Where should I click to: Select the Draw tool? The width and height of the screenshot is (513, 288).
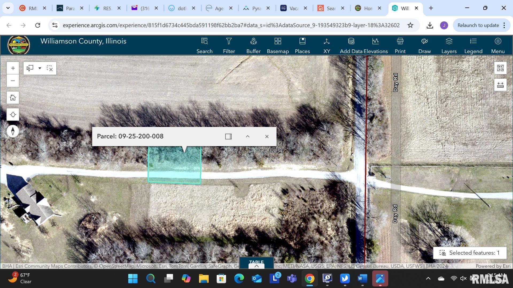coord(425,45)
